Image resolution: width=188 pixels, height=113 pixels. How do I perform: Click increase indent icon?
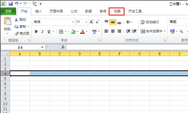click(134, 31)
